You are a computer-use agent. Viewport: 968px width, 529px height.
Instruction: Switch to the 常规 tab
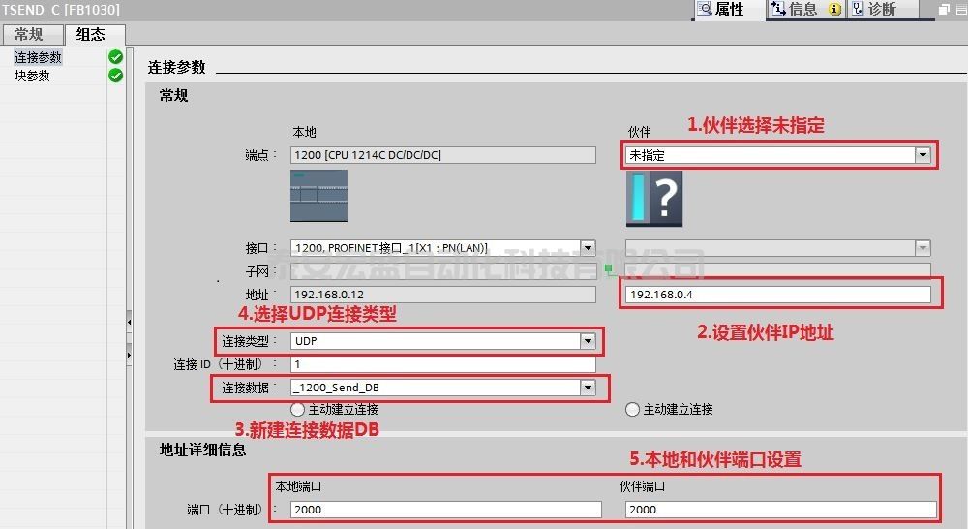(x=28, y=34)
